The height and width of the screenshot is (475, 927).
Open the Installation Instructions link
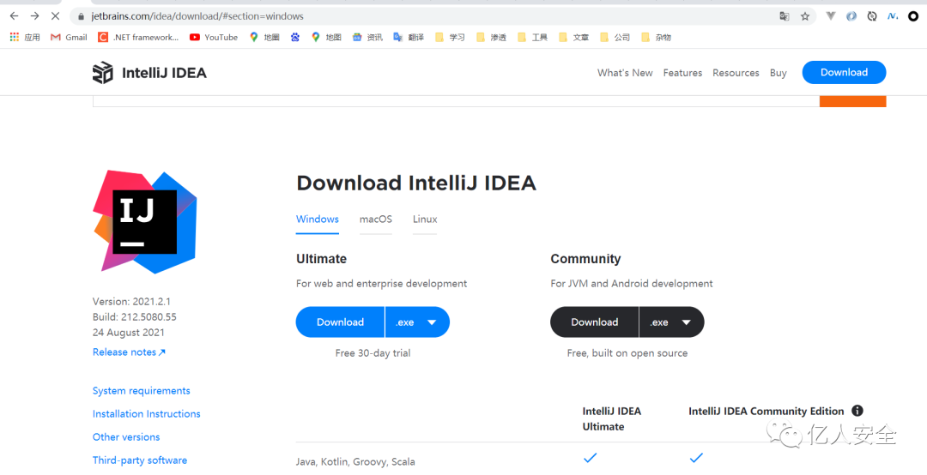[x=146, y=414]
